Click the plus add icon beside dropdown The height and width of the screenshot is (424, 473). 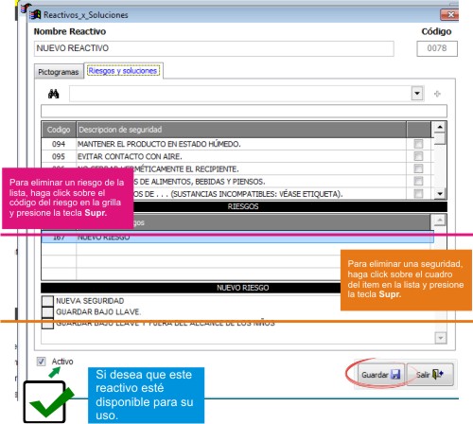[x=437, y=94]
